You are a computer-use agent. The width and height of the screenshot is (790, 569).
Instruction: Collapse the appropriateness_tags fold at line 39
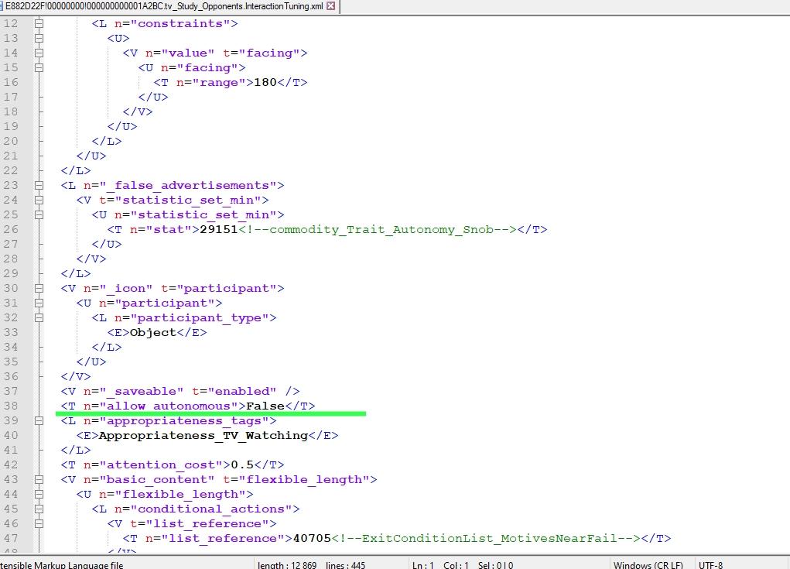pyautogui.click(x=38, y=420)
